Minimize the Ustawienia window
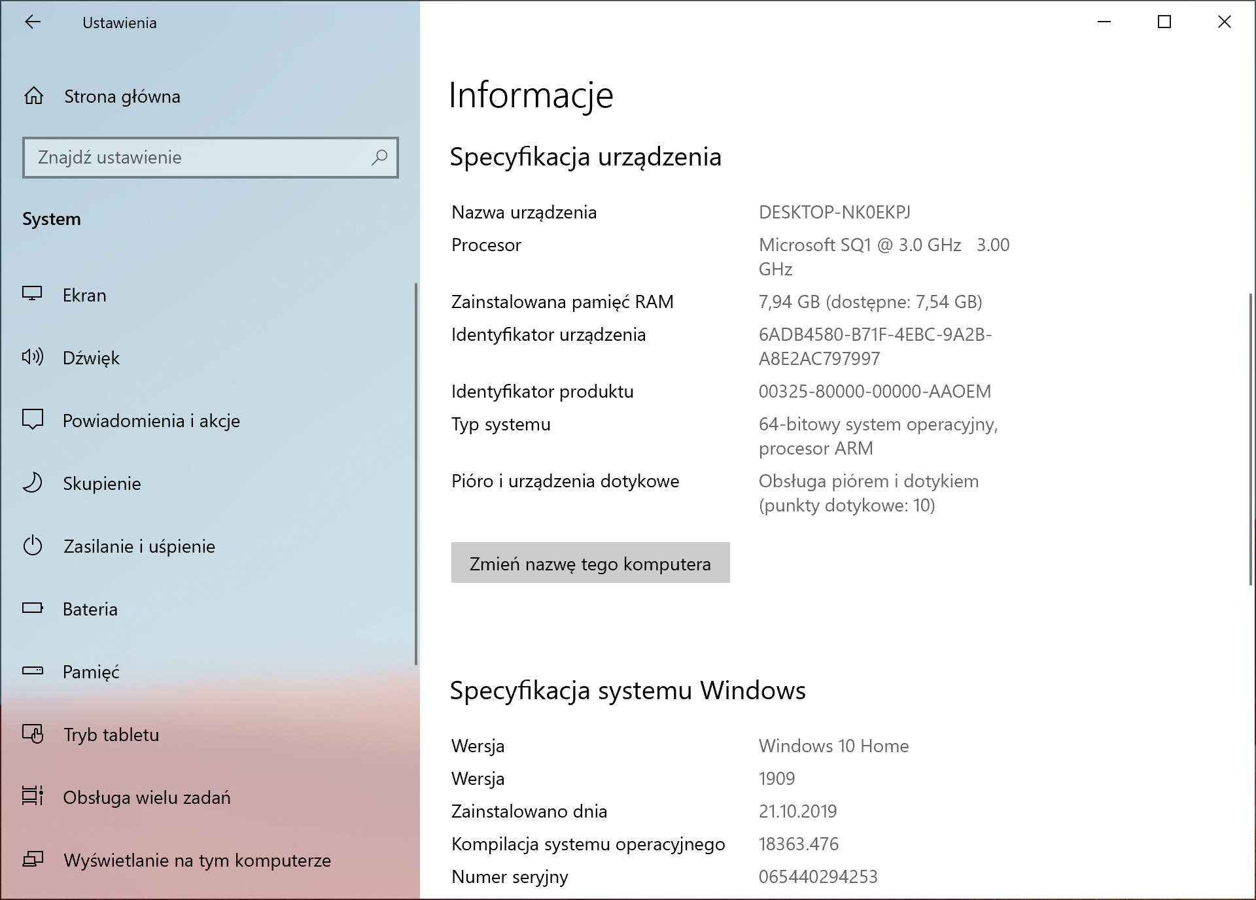Image resolution: width=1256 pixels, height=900 pixels. [1105, 22]
